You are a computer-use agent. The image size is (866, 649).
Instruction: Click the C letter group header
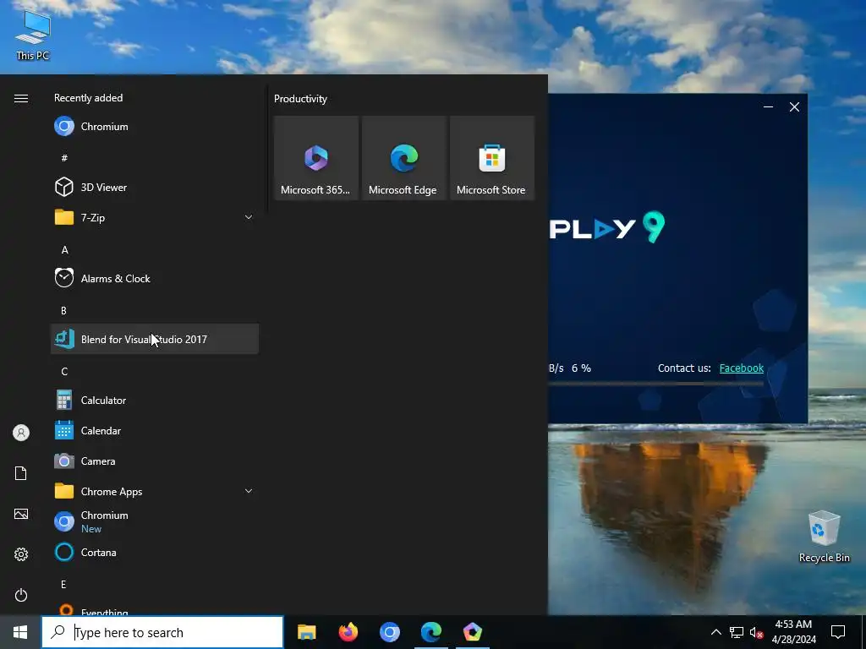click(x=64, y=372)
